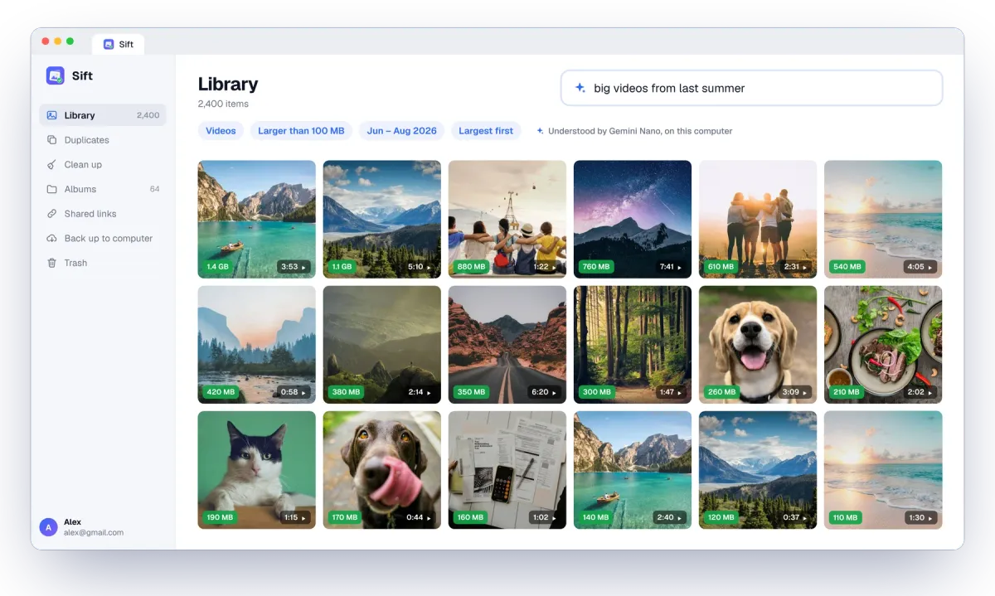Open the Duplicates section
This screenshot has width=995, height=596.
tap(103, 140)
